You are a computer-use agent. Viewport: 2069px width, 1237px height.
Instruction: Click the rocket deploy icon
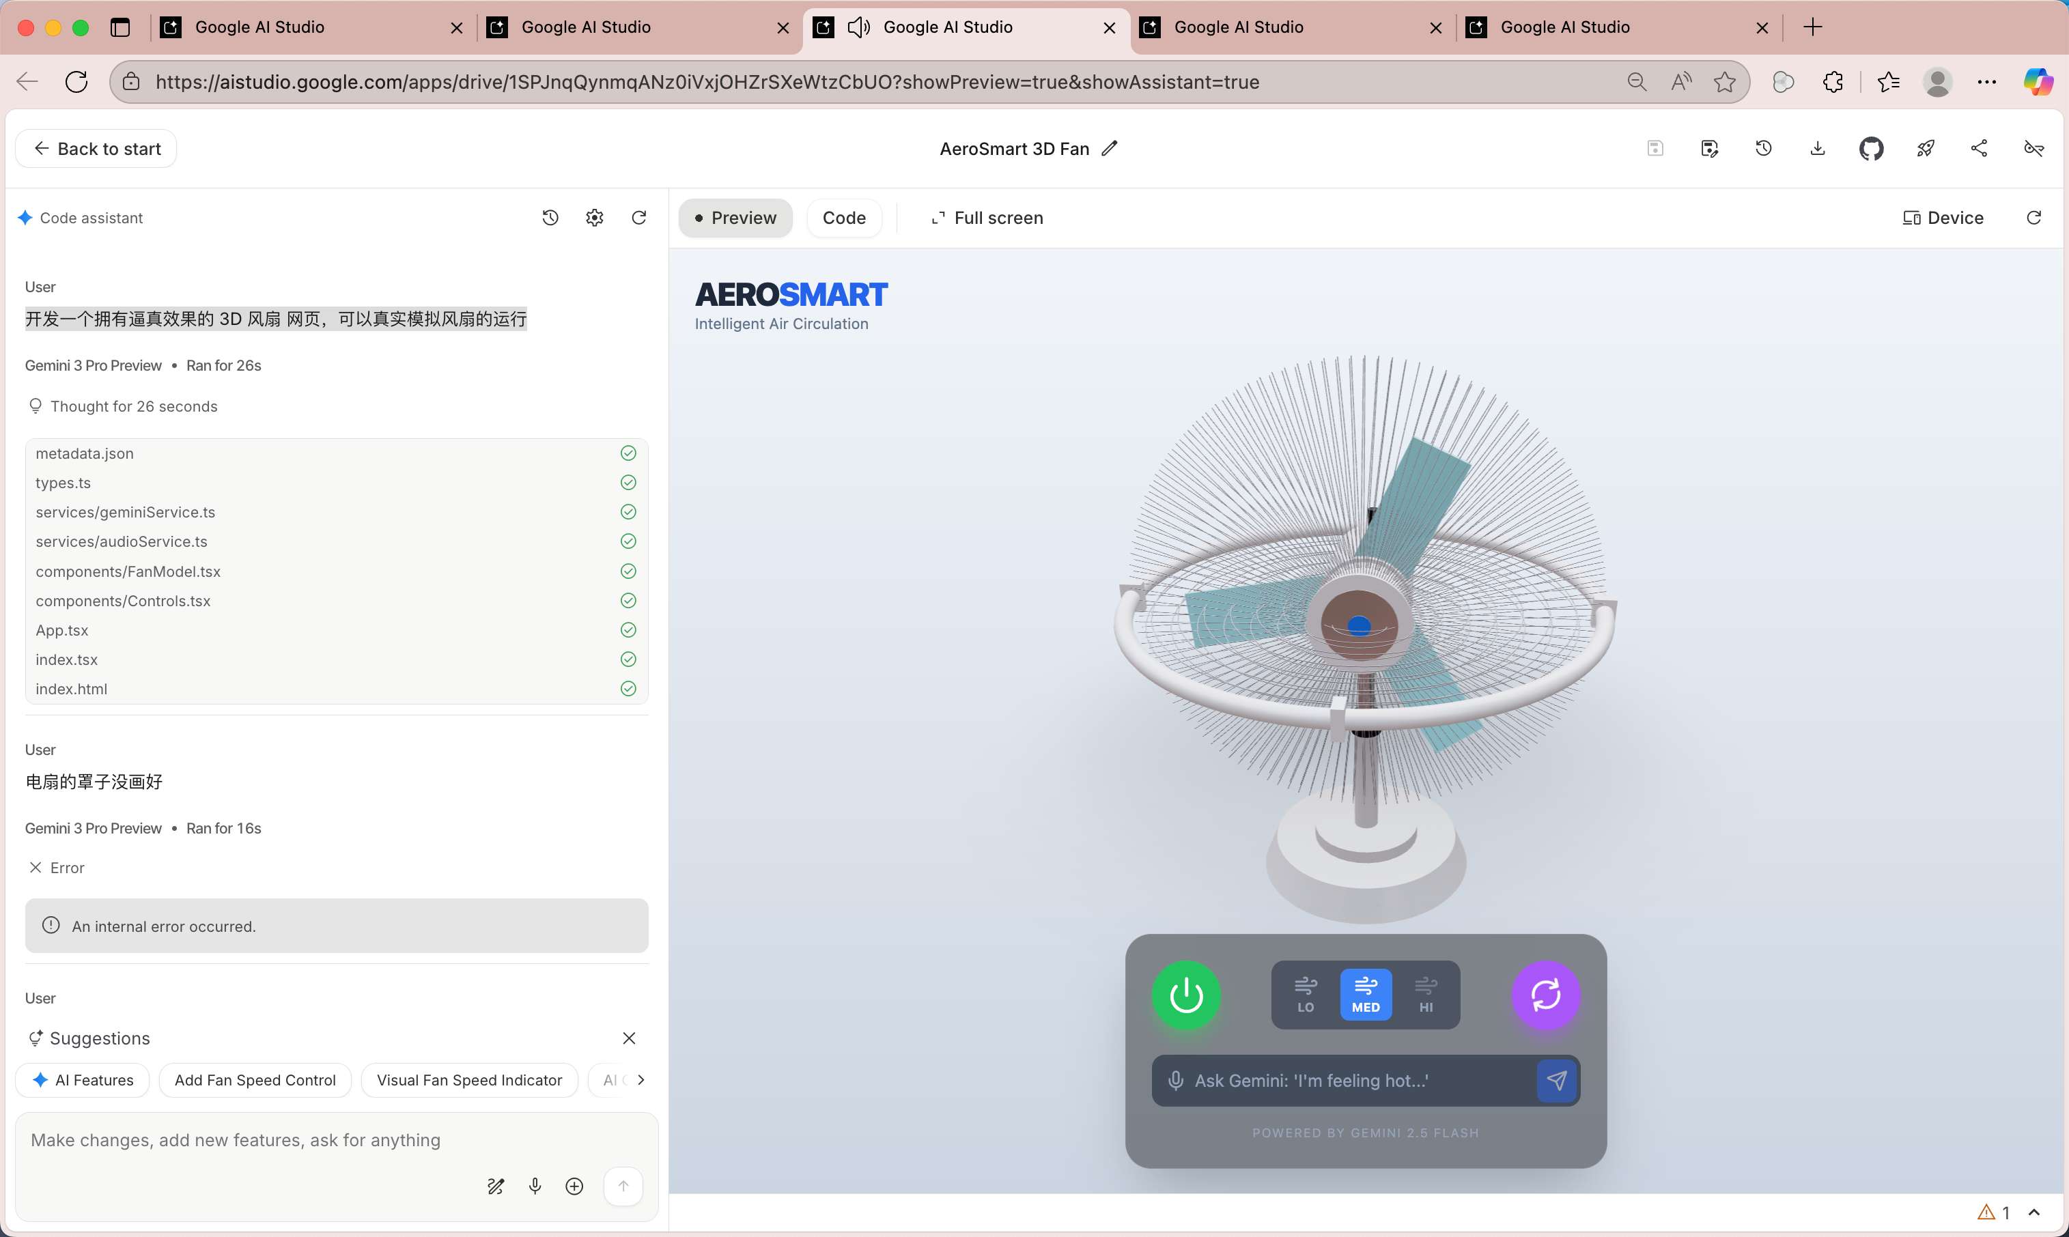[1925, 148]
